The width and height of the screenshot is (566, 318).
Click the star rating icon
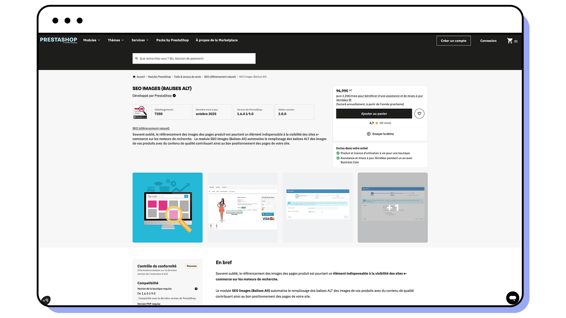coord(377,123)
